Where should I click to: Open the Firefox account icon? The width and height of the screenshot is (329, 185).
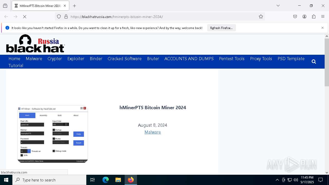click(x=304, y=17)
